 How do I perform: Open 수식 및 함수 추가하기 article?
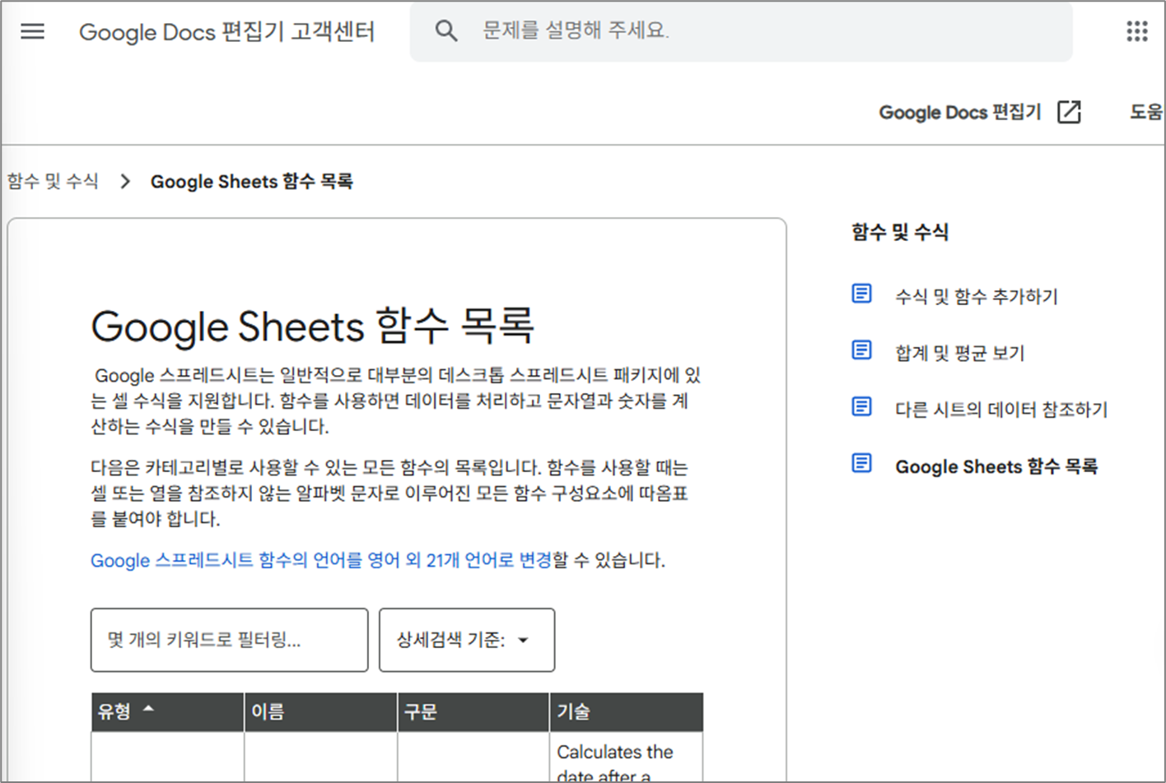(x=977, y=296)
